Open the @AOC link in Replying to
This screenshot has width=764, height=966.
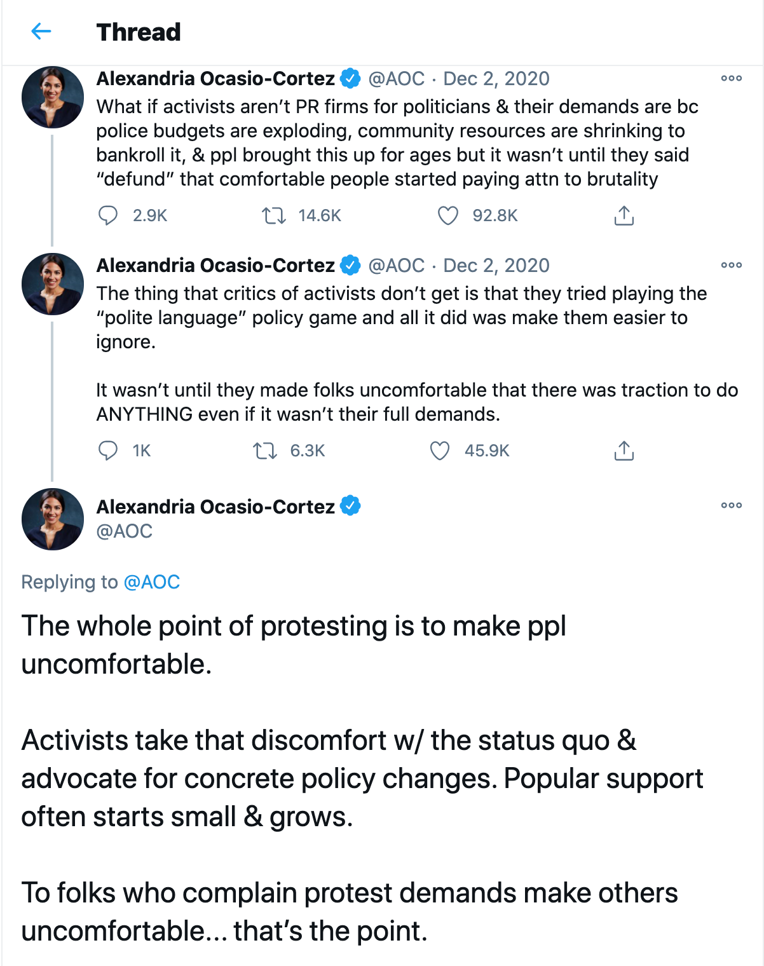[152, 582]
